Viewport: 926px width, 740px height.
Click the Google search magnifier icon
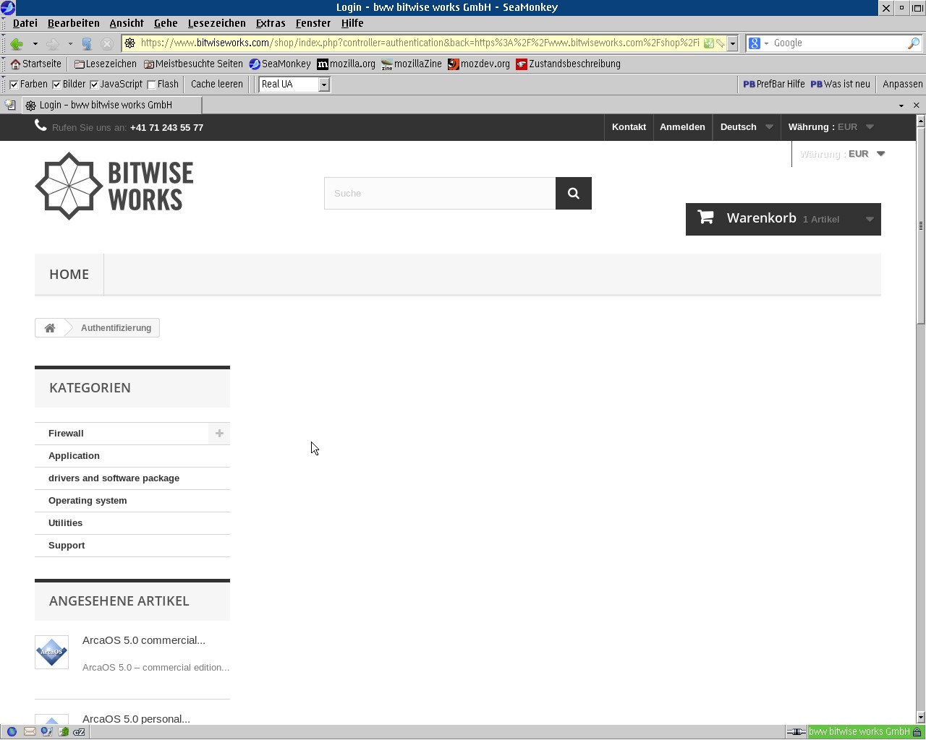point(914,43)
